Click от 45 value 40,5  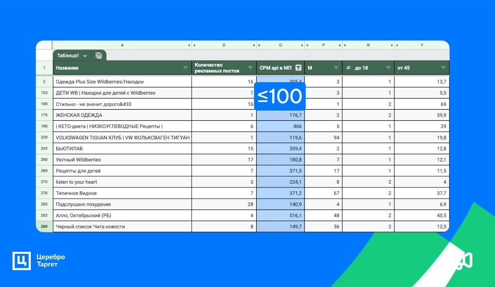coord(422,215)
